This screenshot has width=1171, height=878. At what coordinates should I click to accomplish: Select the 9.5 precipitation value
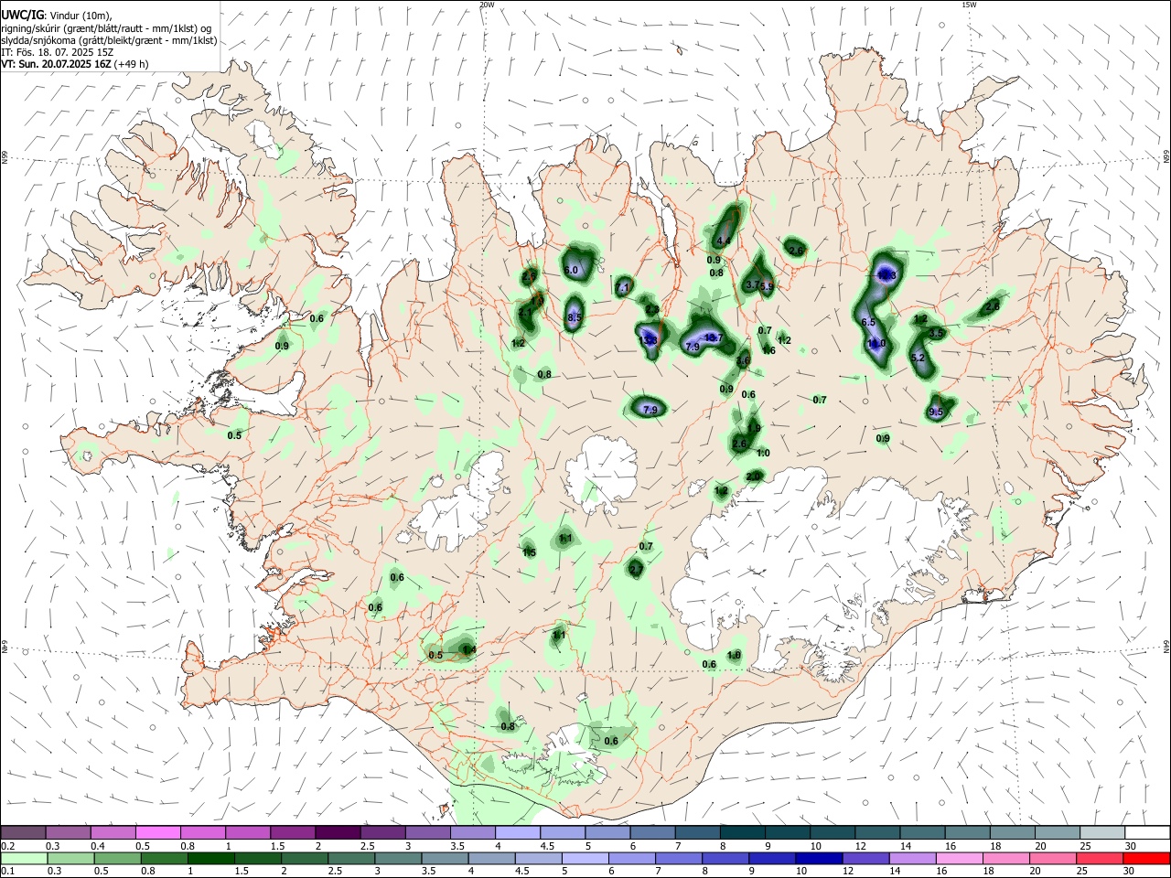point(936,413)
